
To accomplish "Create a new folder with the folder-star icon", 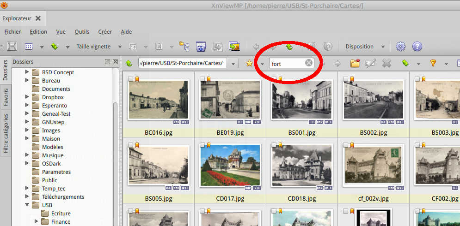I will coord(355,63).
